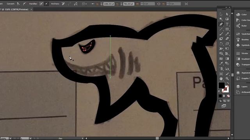Choose the Blob Brush tool
Screen dimensions: 250x140
coord(221,39)
